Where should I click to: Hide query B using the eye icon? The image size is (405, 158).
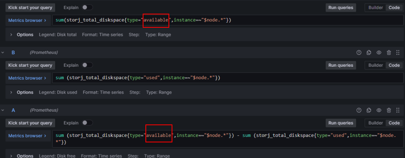coord(379,53)
